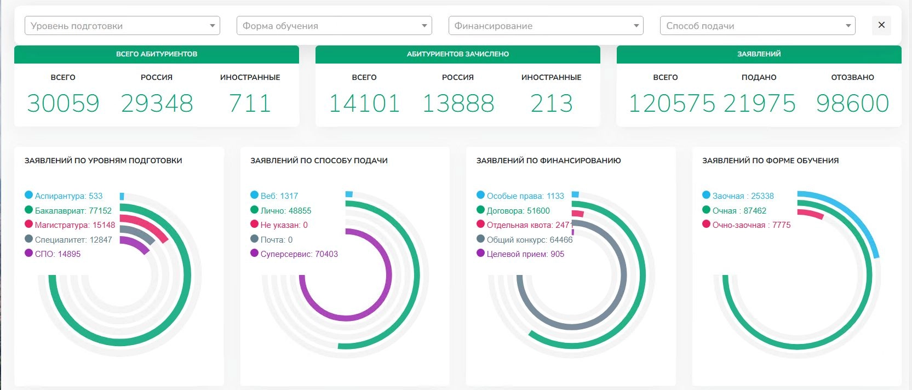Expand the Способ подачи combo box
The height and width of the screenshot is (390, 912).
point(757,26)
